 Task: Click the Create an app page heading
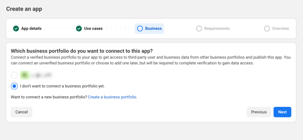click(x=24, y=9)
